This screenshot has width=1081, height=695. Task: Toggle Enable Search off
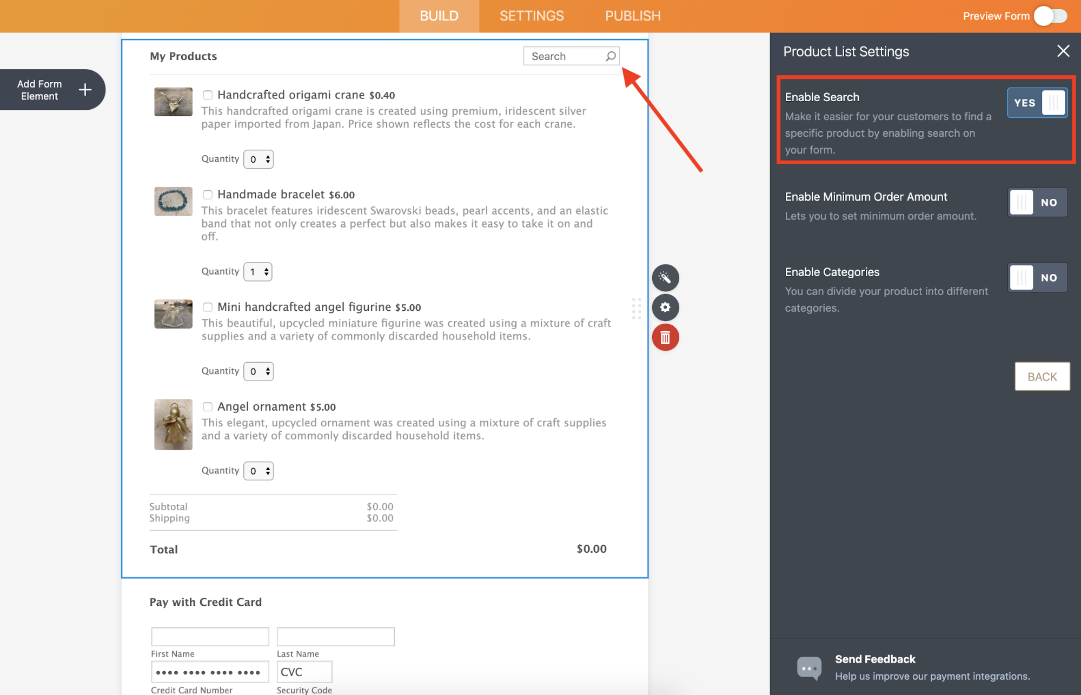pos(1037,103)
